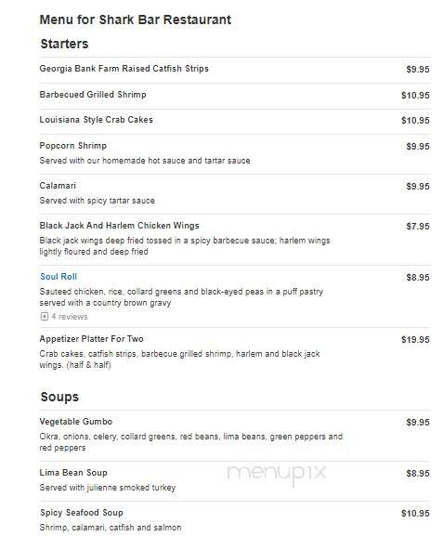
Task: Click the $19.95 Appetizer Platter price
Action: point(415,340)
